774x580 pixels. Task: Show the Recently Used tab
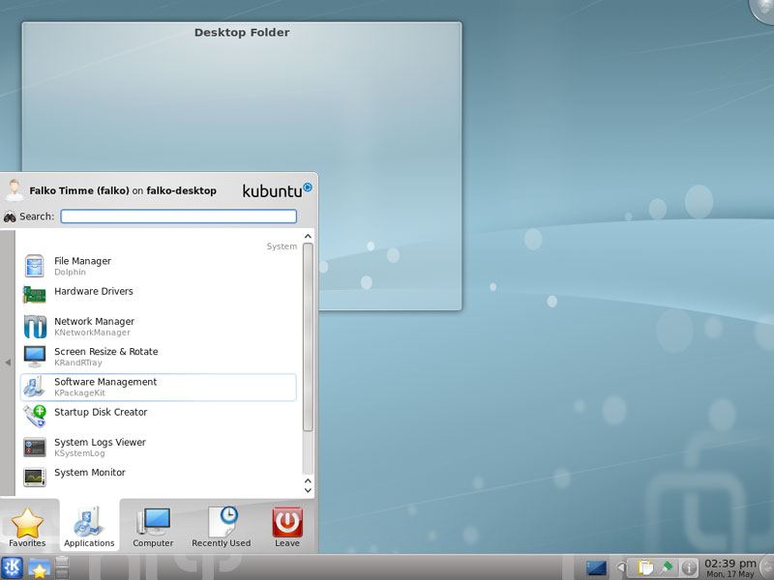[x=222, y=526]
